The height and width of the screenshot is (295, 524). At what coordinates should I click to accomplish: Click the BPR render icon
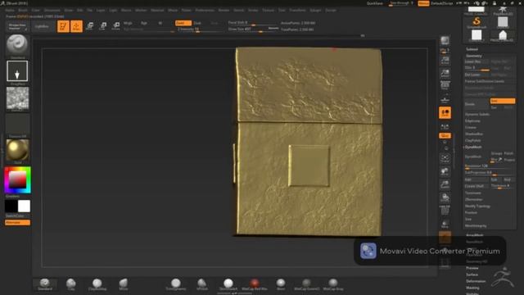pos(445,41)
